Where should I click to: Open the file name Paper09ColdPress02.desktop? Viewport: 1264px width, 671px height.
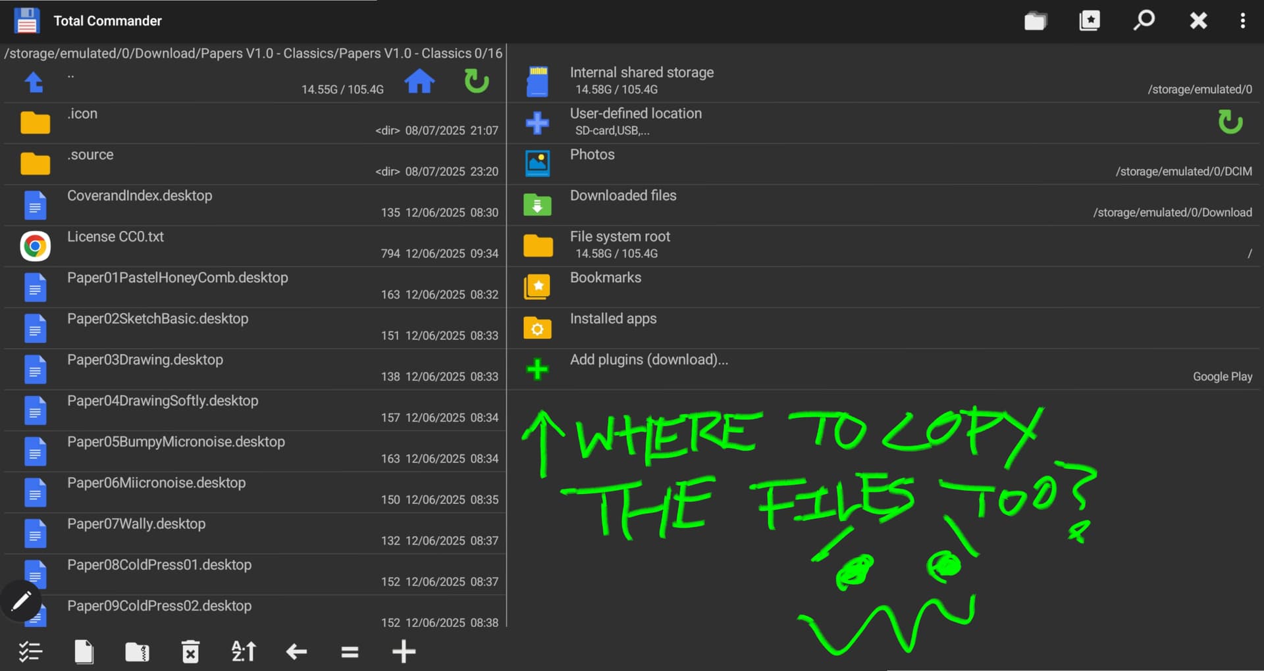coord(159,606)
